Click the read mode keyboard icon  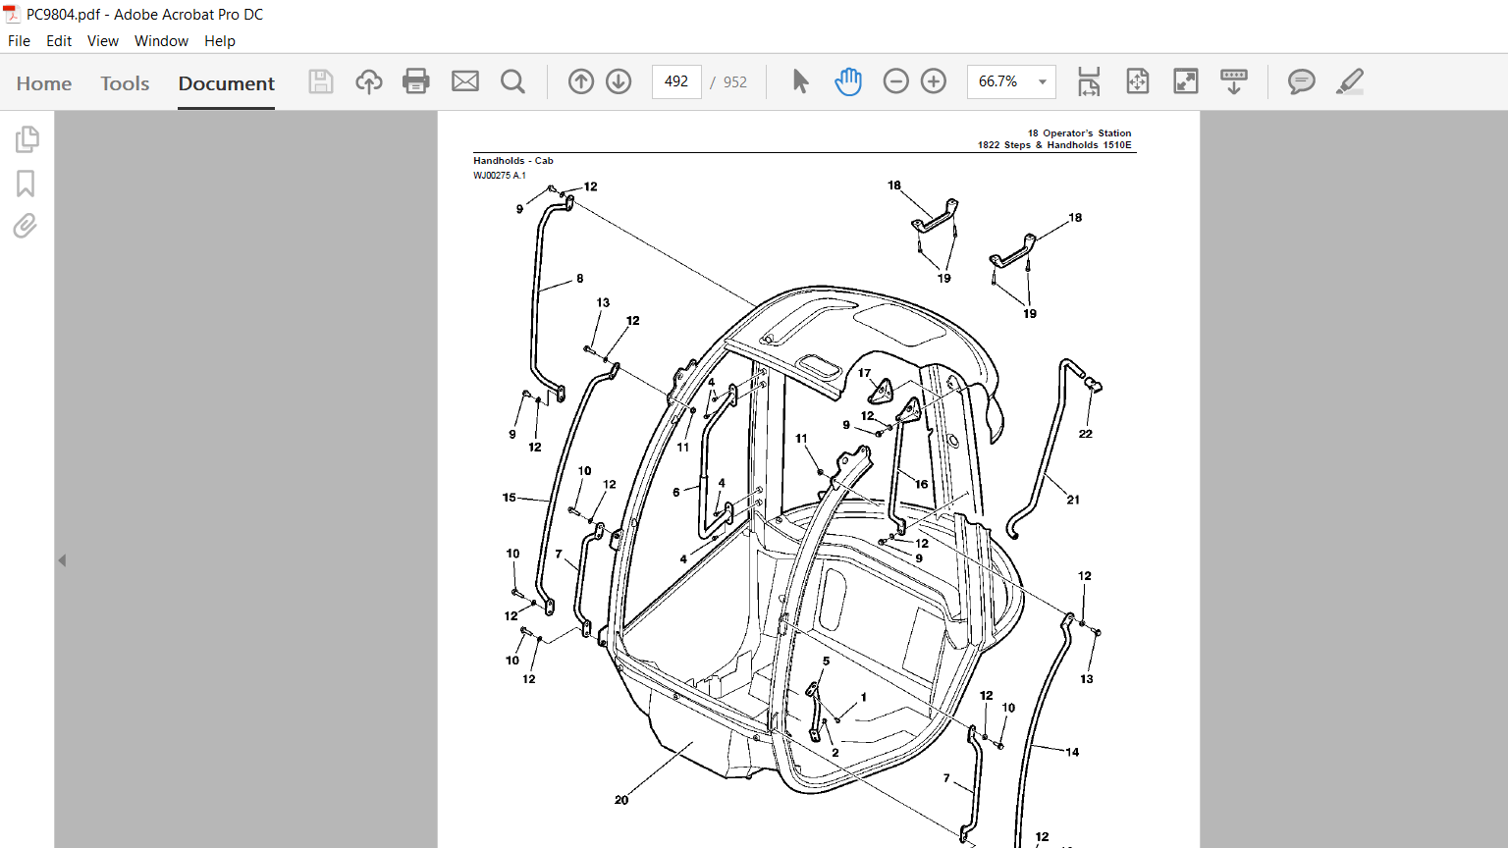tap(1234, 81)
